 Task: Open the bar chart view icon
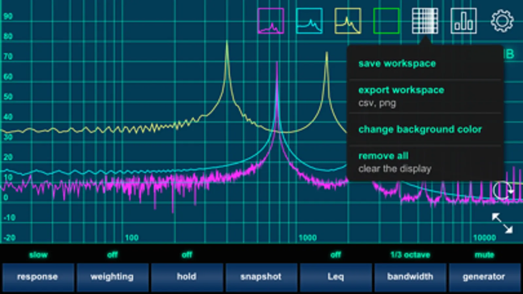pyautogui.click(x=463, y=21)
